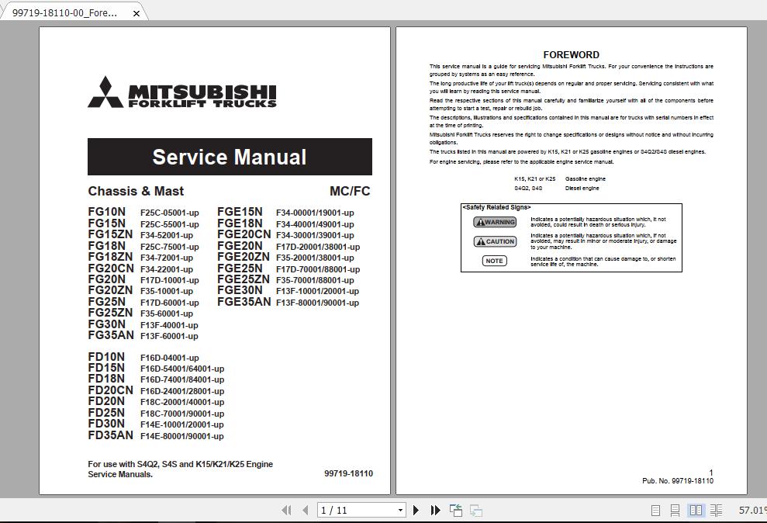Toggle the continuous facing page layout
This screenshot has height=523, width=767.
[716, 511]
